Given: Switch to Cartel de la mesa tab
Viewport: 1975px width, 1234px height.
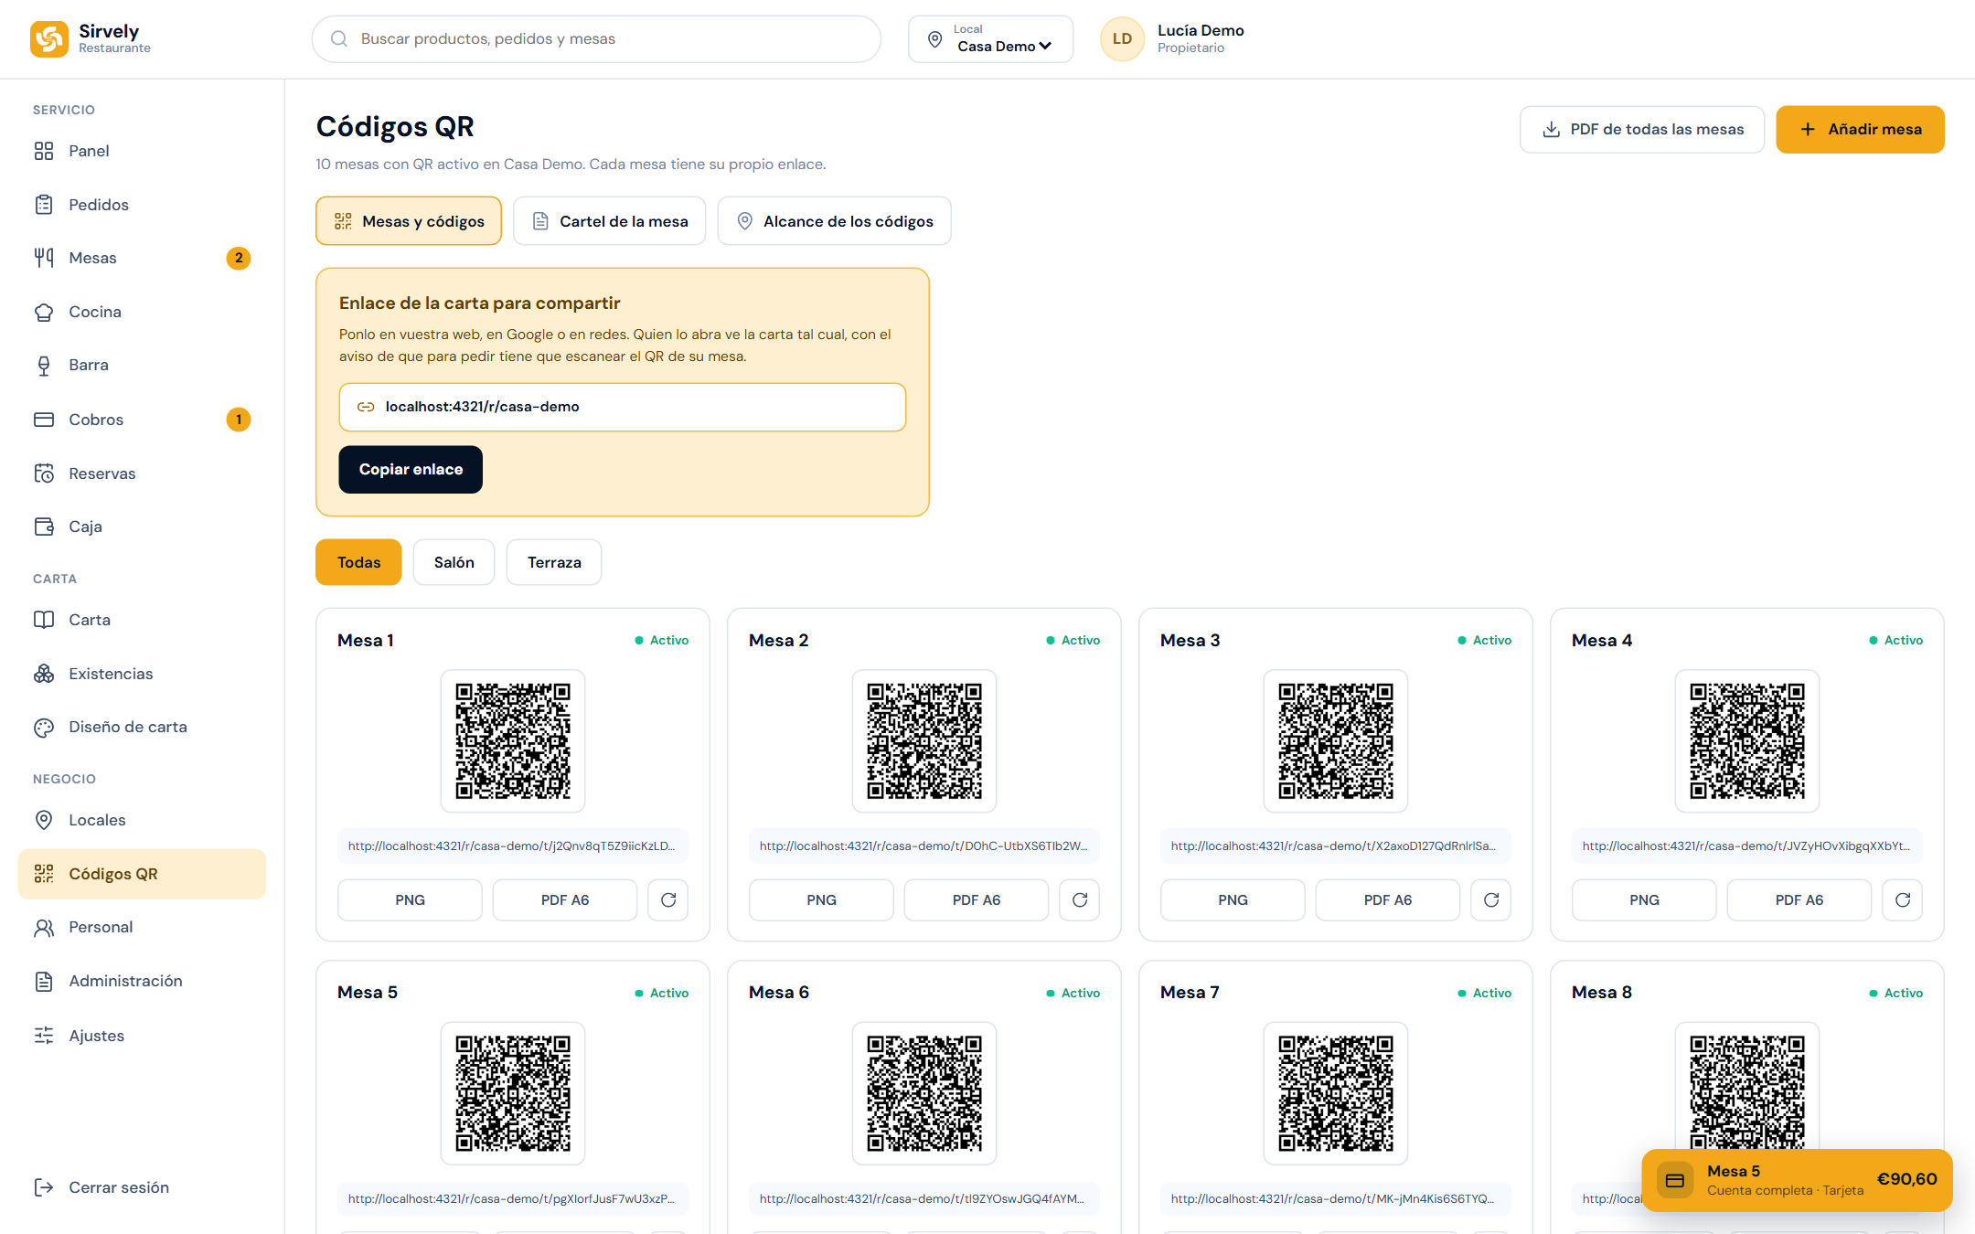Looking at the screenshot, I should pos(609,221).
